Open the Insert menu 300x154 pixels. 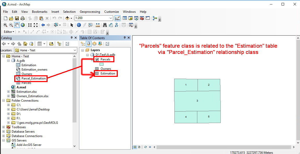(55, 12)
